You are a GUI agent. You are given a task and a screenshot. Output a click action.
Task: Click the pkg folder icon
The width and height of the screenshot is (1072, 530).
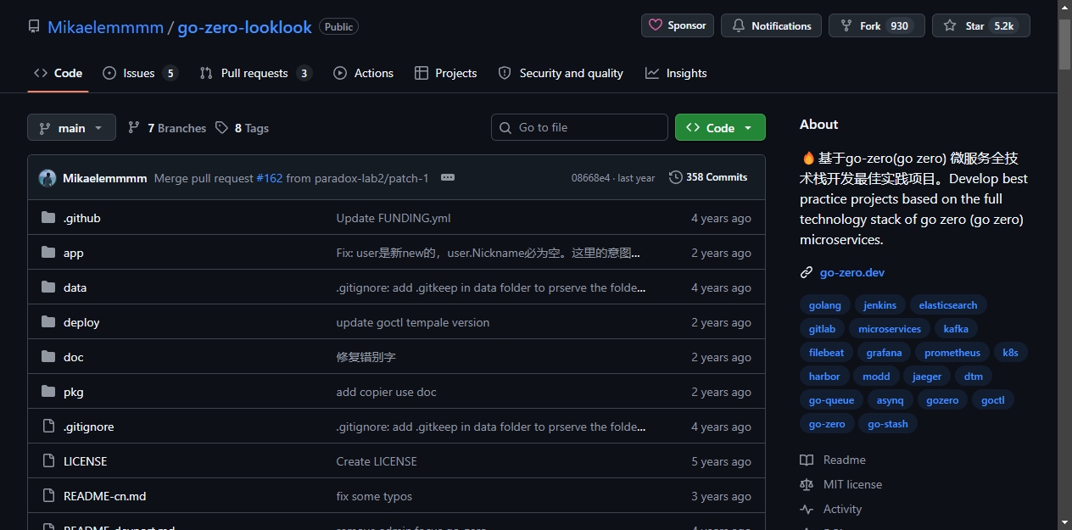(48, 392)
